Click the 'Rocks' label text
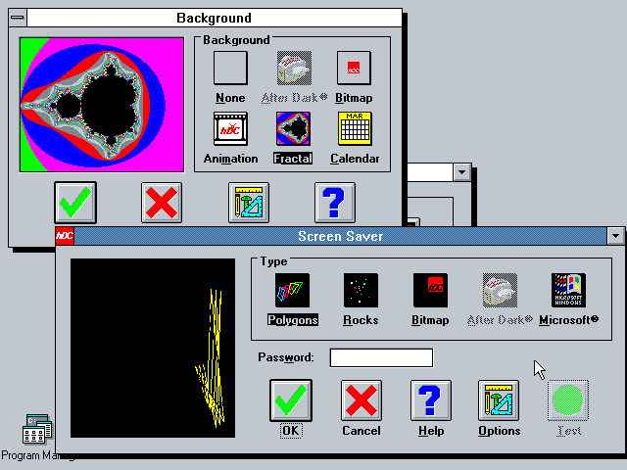The height and width of the screenshot is (470, 627). (361, 320)
